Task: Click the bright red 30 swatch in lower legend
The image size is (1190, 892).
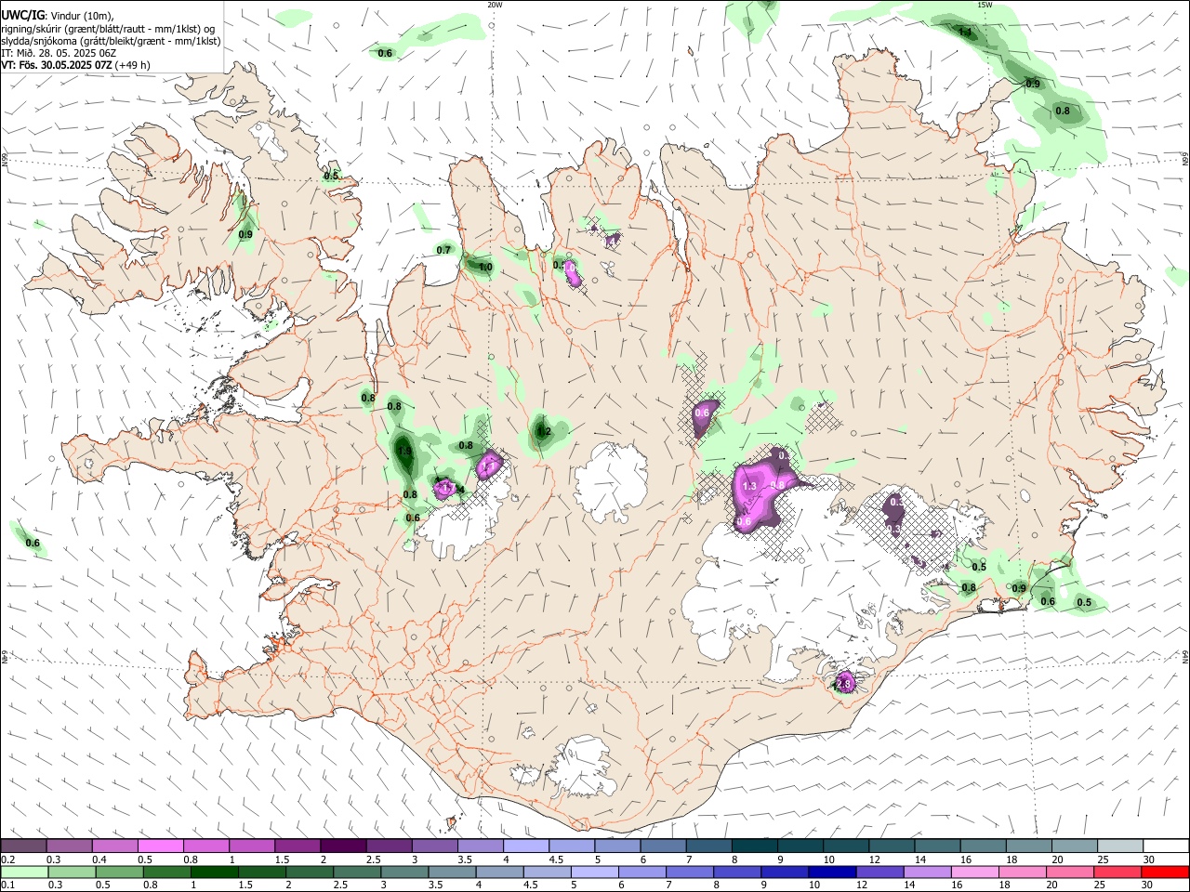Action: click(x=1166, y=872)
